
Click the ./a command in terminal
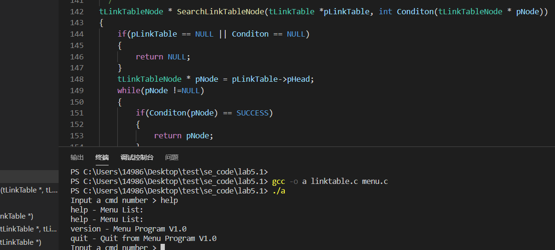(x=278, y=191)
